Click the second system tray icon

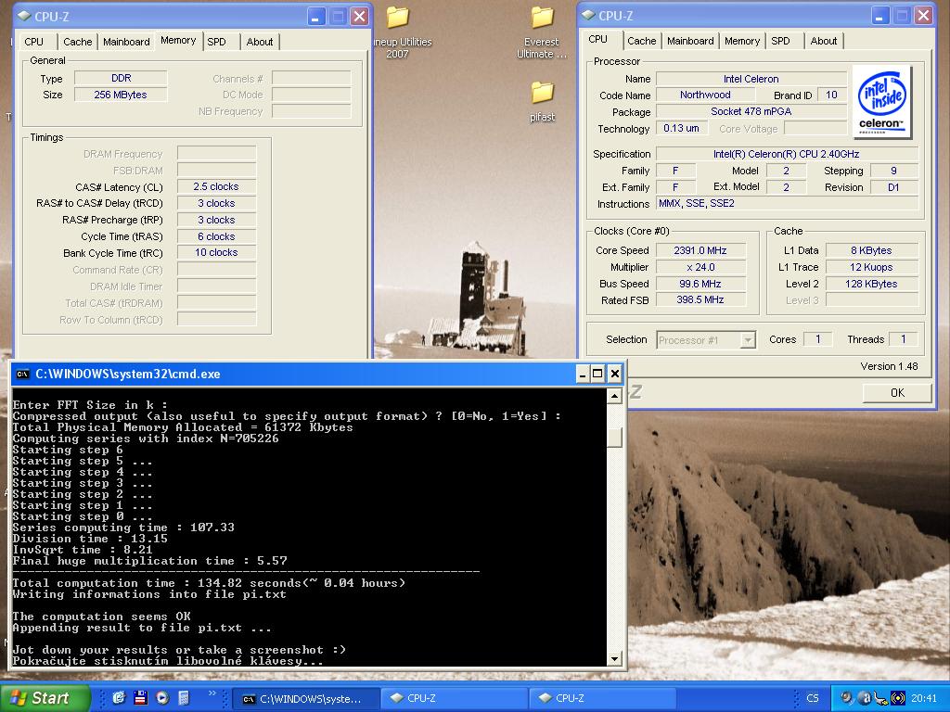tap(864, 698)
